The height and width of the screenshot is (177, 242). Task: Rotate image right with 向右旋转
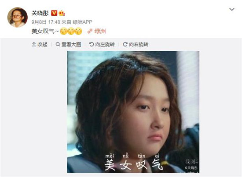[x=136, y=44]
